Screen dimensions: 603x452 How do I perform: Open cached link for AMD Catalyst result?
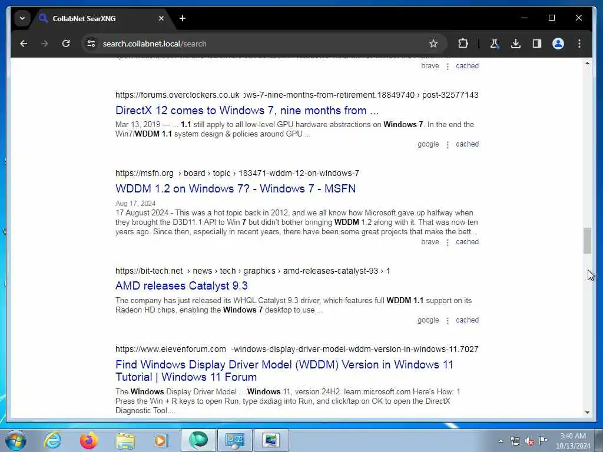(x=467, y=320)
